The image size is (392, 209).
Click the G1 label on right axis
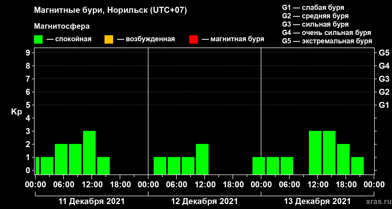384,105
